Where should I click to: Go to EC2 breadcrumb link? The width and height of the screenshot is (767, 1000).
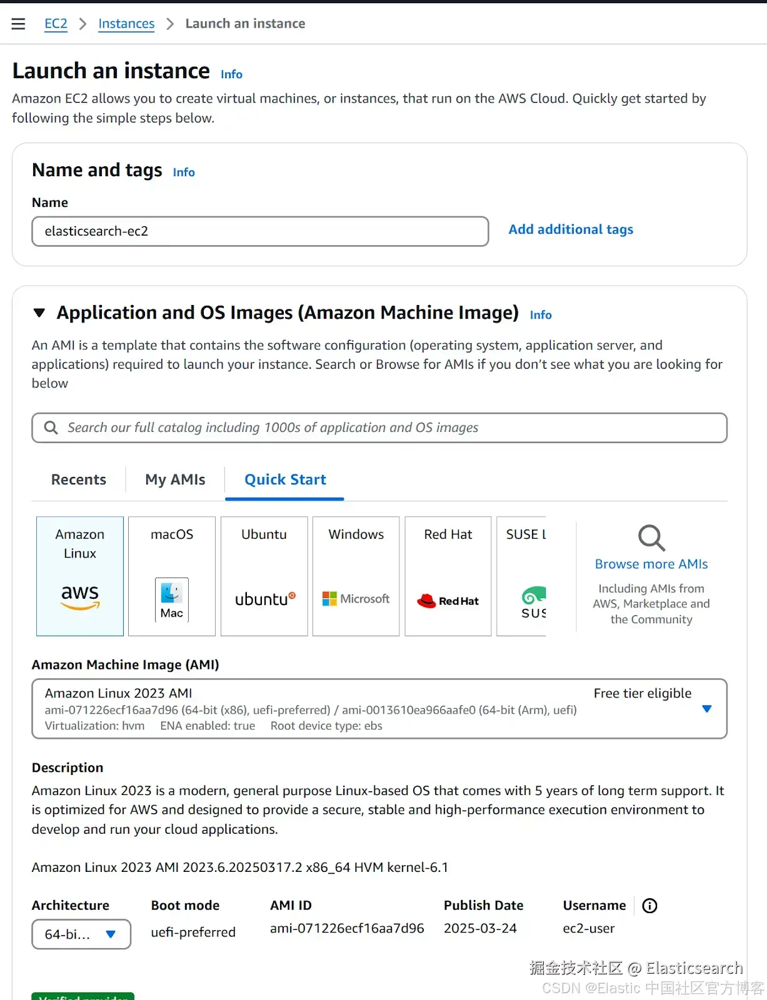coord(56,24)
